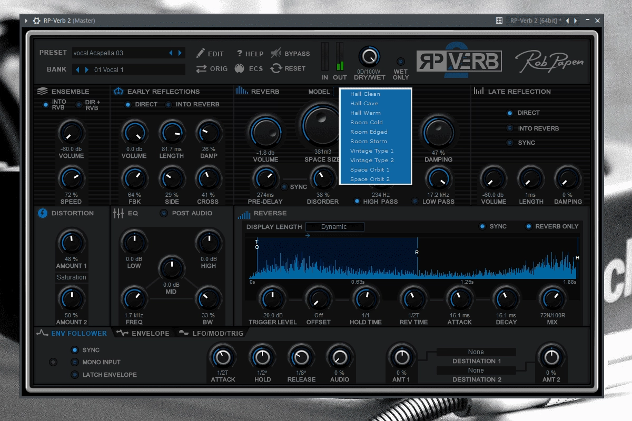Image resolution: width=632 pixels, height=421 pixels.
Task: Click next bank arrow
Action: (87, 69)
